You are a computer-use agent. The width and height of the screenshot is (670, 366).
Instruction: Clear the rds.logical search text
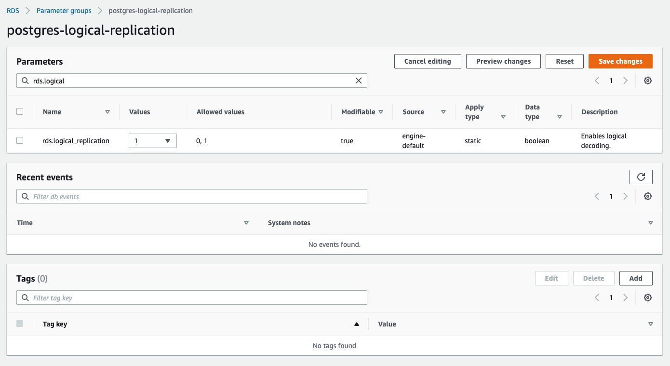tap(359, 81)
